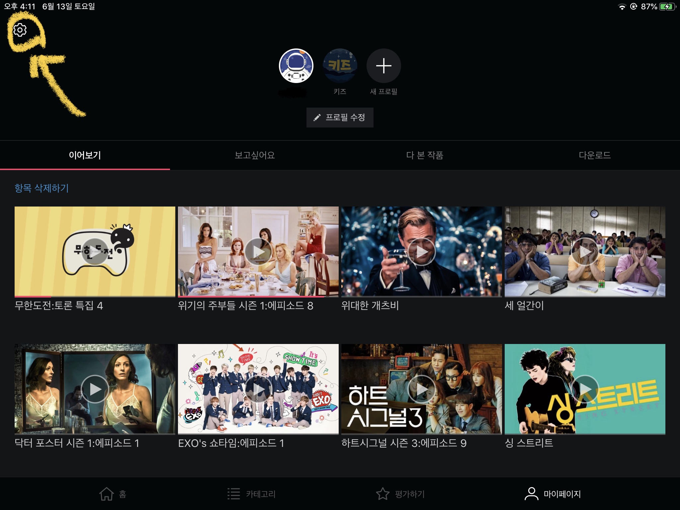Play 무한도전:토론 특집 4
This screenshot has width=680, height=510.
(95, 252)
